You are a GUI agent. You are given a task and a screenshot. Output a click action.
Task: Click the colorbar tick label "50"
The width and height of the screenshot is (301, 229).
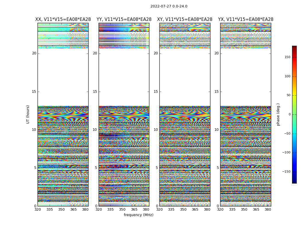(x=288, y=95)
